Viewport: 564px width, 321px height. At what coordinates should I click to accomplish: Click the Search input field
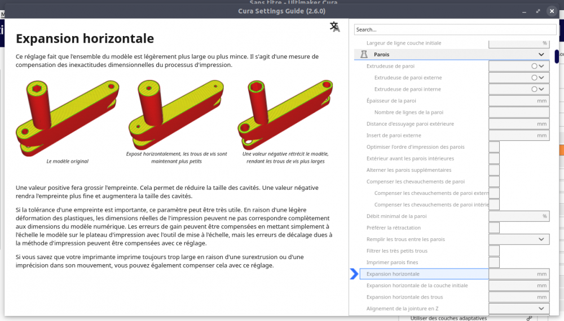pyautogui.click(x=455, y=29)
